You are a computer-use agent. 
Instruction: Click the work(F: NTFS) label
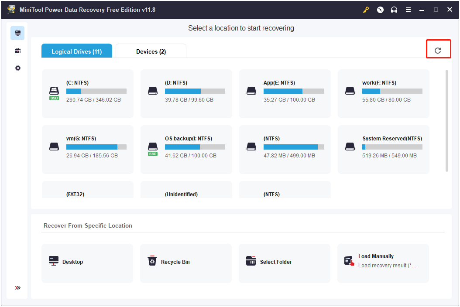[x=379, y=83]
